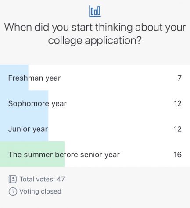Click the blue Junior year result bar
Image resolution: width=190 pixels, height=208 pixels.
24,129
